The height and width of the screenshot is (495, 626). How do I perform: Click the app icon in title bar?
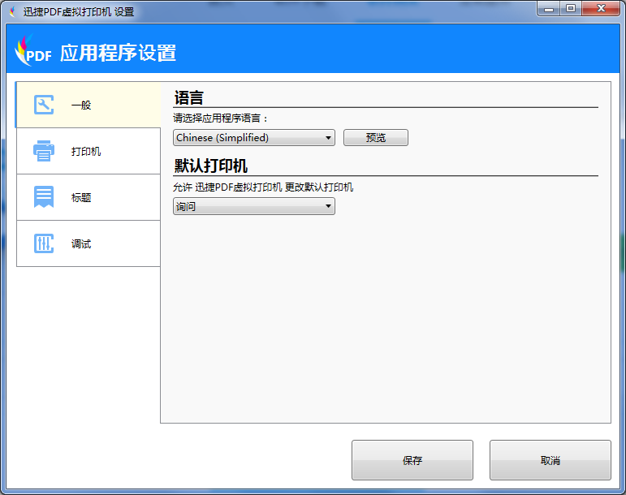pos(12,11)
